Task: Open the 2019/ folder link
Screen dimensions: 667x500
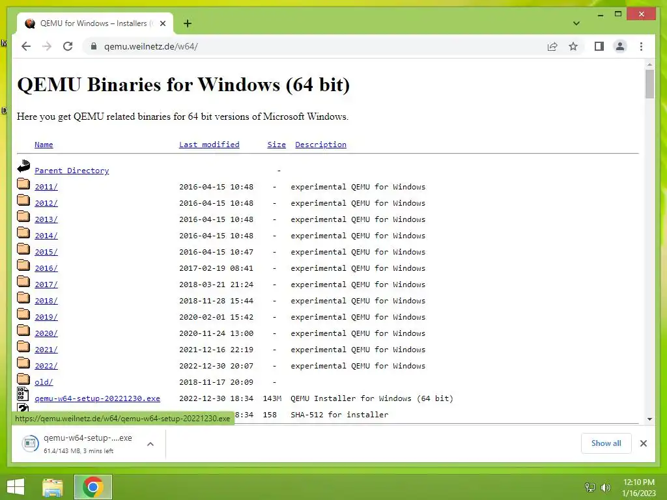Action: click(x=46, y=317)
